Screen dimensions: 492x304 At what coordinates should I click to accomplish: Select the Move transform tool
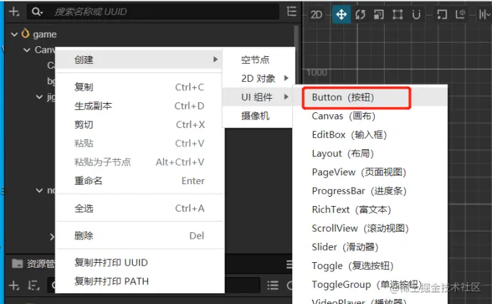pos(341,14)
